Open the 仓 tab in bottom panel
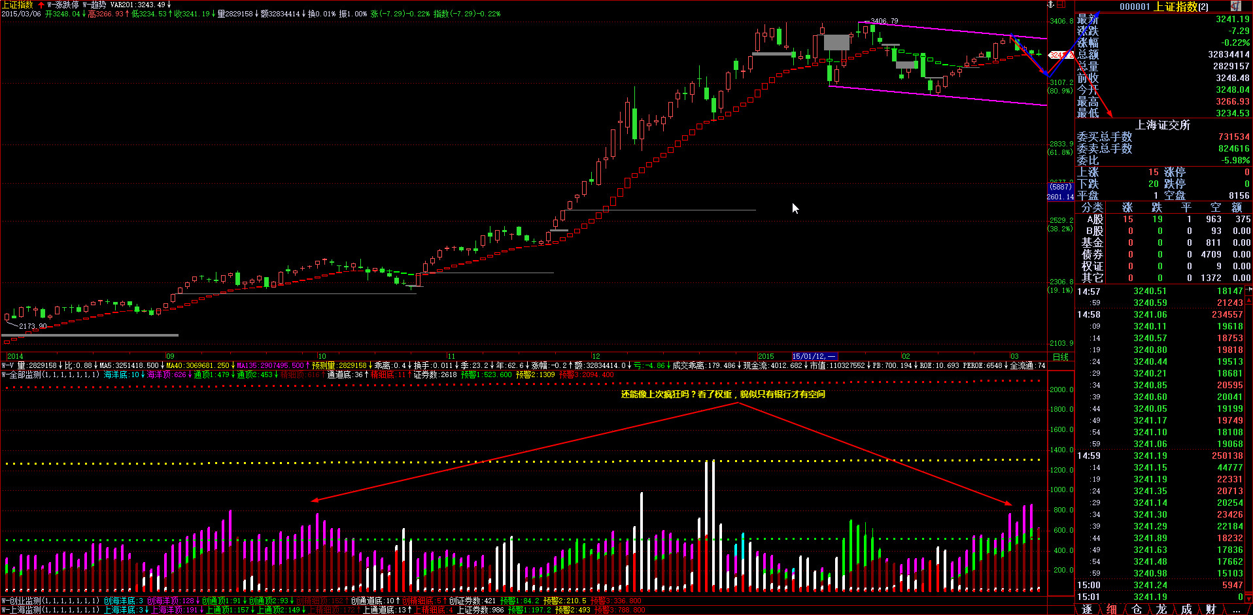The width and height of the screenshot is (1253, 615). 1137,609
